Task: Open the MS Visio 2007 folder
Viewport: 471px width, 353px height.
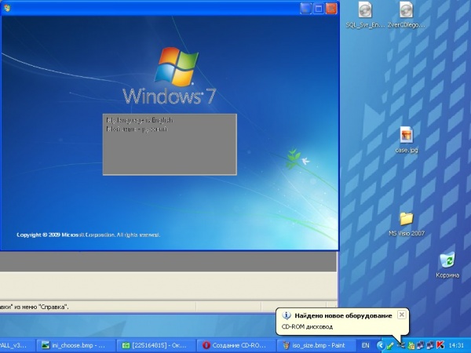Action: [x=406, y=224]
